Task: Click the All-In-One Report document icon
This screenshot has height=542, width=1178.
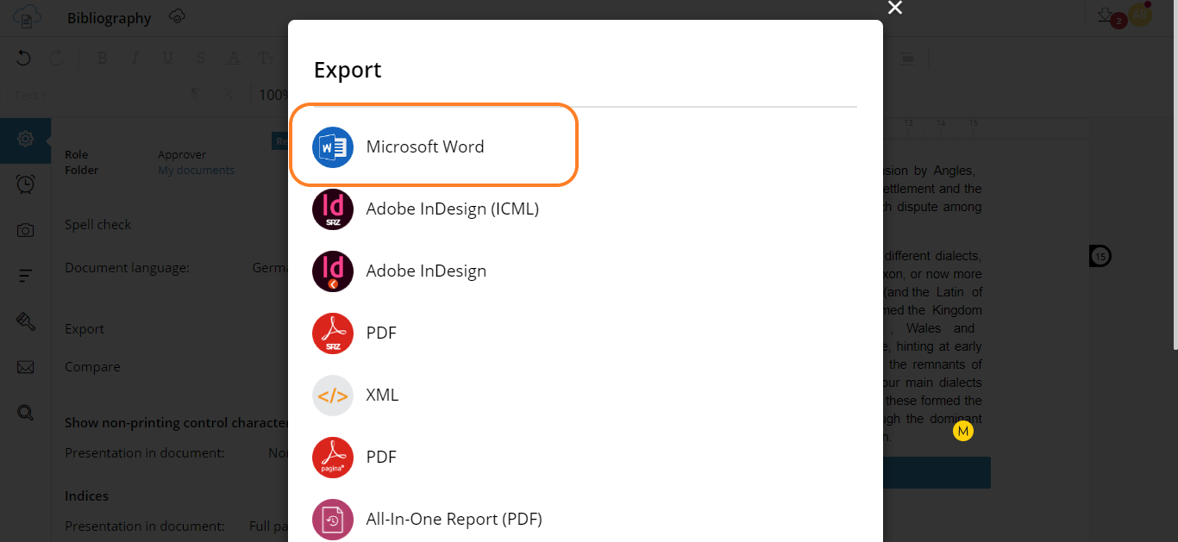Action: click(333, 520)
